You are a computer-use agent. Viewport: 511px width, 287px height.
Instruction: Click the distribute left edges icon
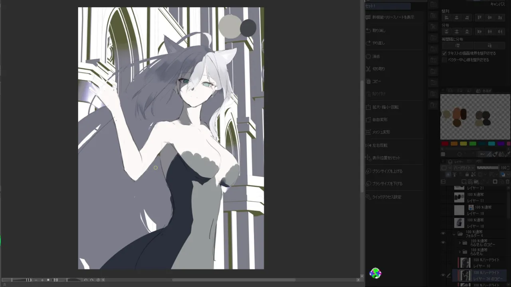tap(479, 31)
